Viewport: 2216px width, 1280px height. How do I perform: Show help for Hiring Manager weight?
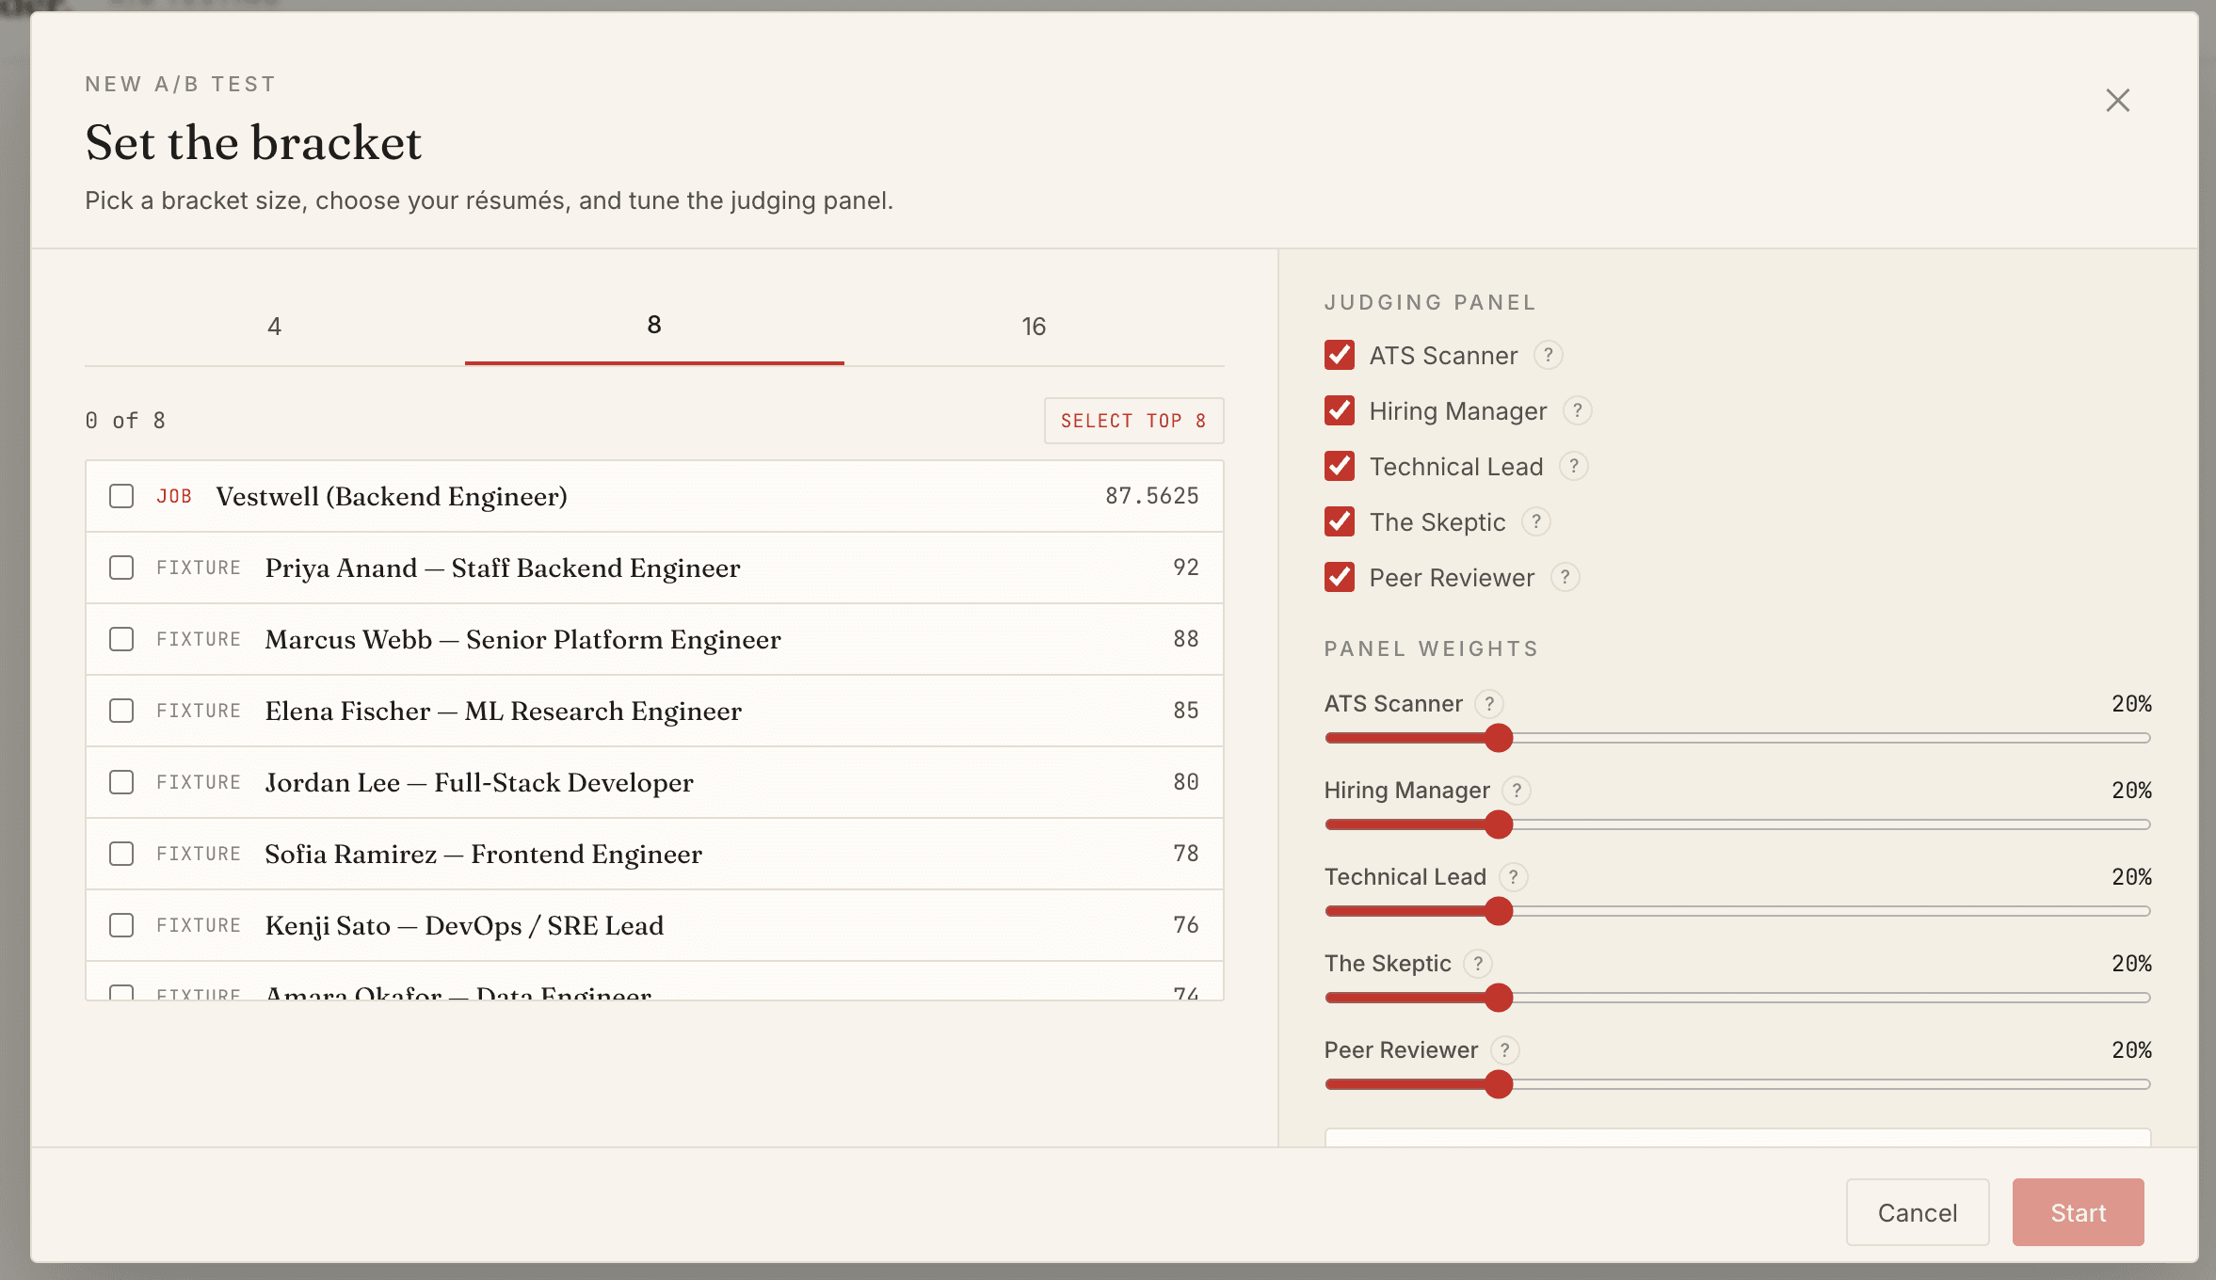(x=1516, y=791)
